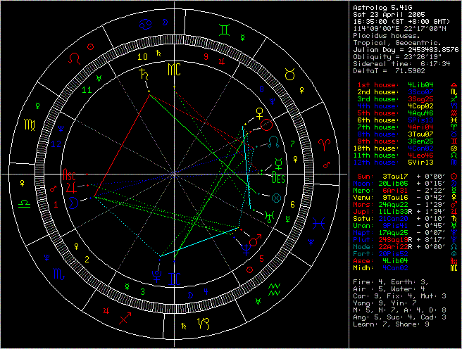462x349 pixels.
Task: Click the Sun glyph inside the chart wheel
Action: [266, 125]
